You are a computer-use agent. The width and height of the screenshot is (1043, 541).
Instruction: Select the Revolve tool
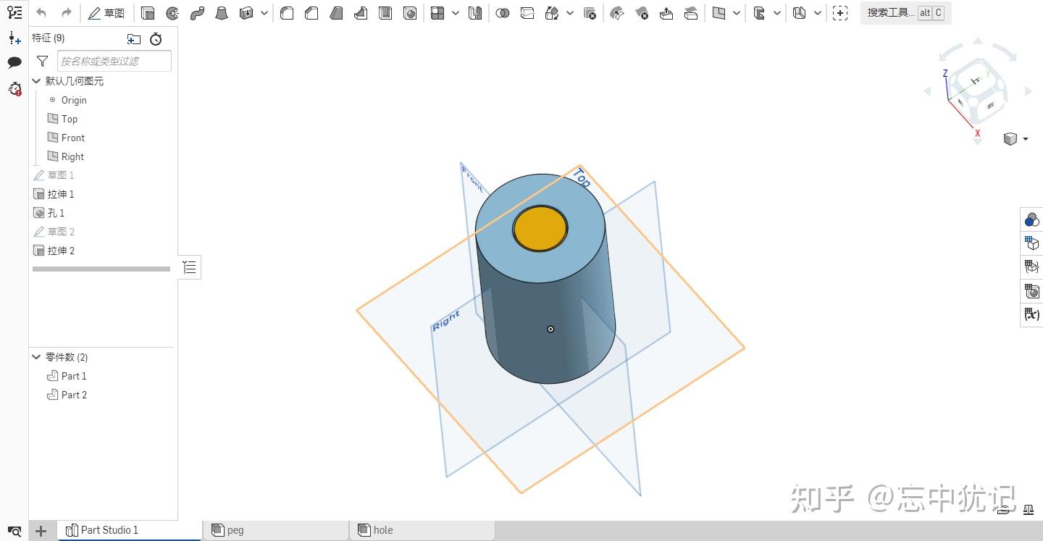[x=172, y=13]
